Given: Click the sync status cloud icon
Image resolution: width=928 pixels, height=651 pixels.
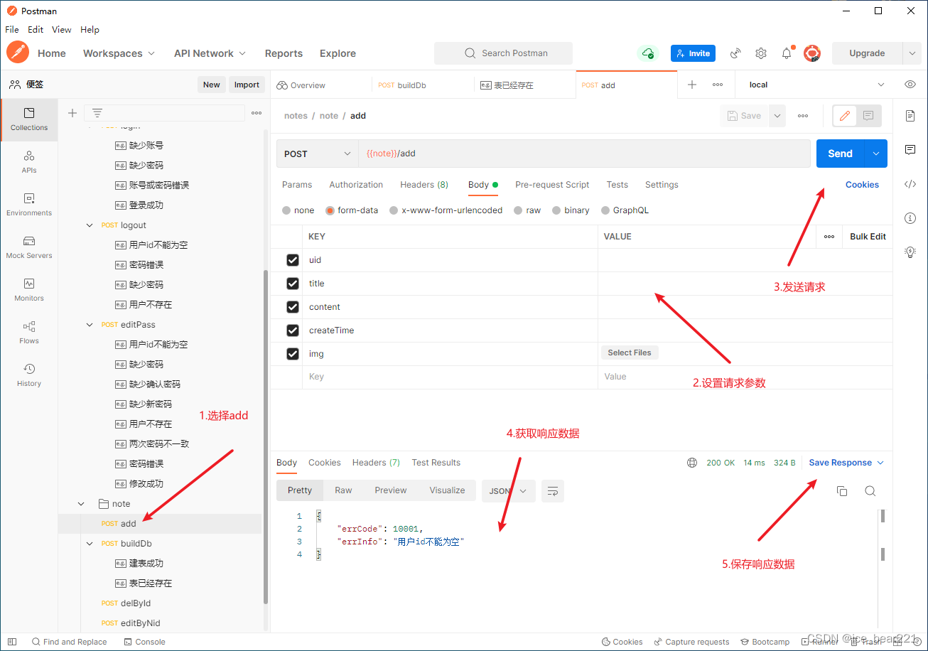Looking at the screenshot, I should click(x=647, y=53).
